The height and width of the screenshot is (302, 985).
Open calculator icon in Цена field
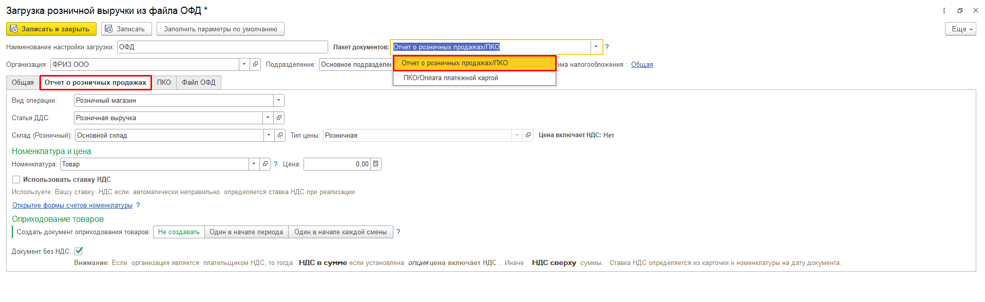tap(376, 164)
